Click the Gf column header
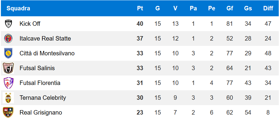279x119 pixels. point(230,8)
